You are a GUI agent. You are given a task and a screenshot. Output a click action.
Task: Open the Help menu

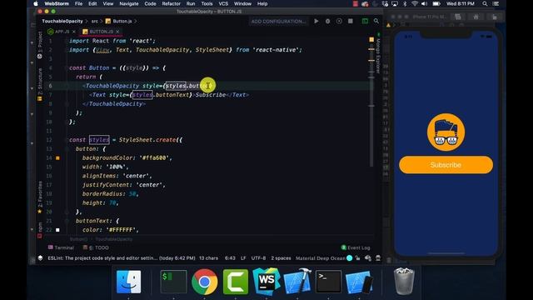tap(262, 3)
